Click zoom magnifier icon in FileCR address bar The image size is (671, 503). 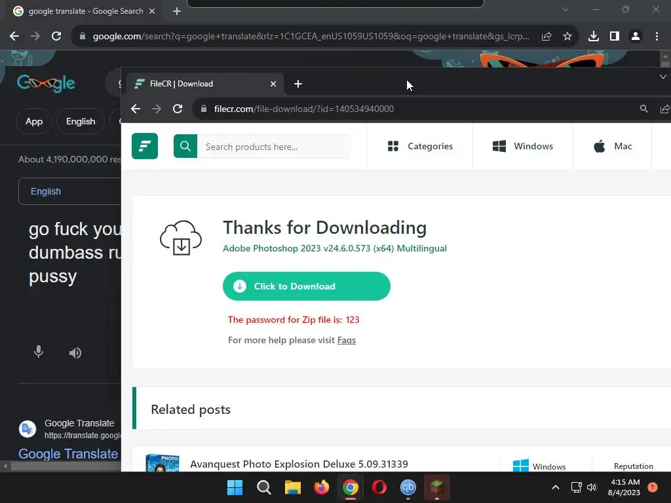coord(643,109)
